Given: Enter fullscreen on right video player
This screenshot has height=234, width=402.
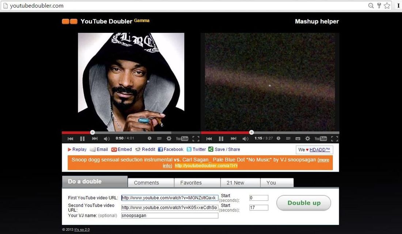Looking at the screenshot, I should pos(334,139).
